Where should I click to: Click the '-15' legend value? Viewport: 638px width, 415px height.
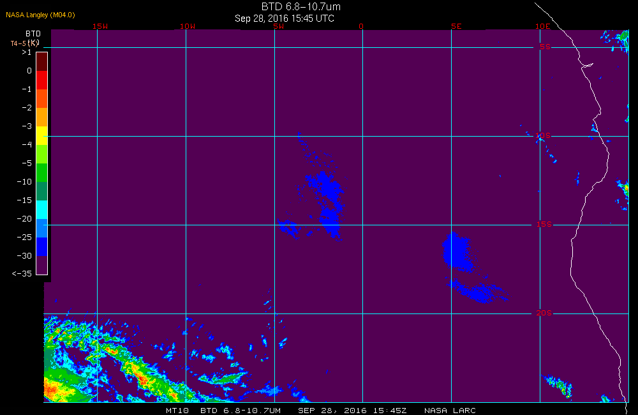point(24,200)
